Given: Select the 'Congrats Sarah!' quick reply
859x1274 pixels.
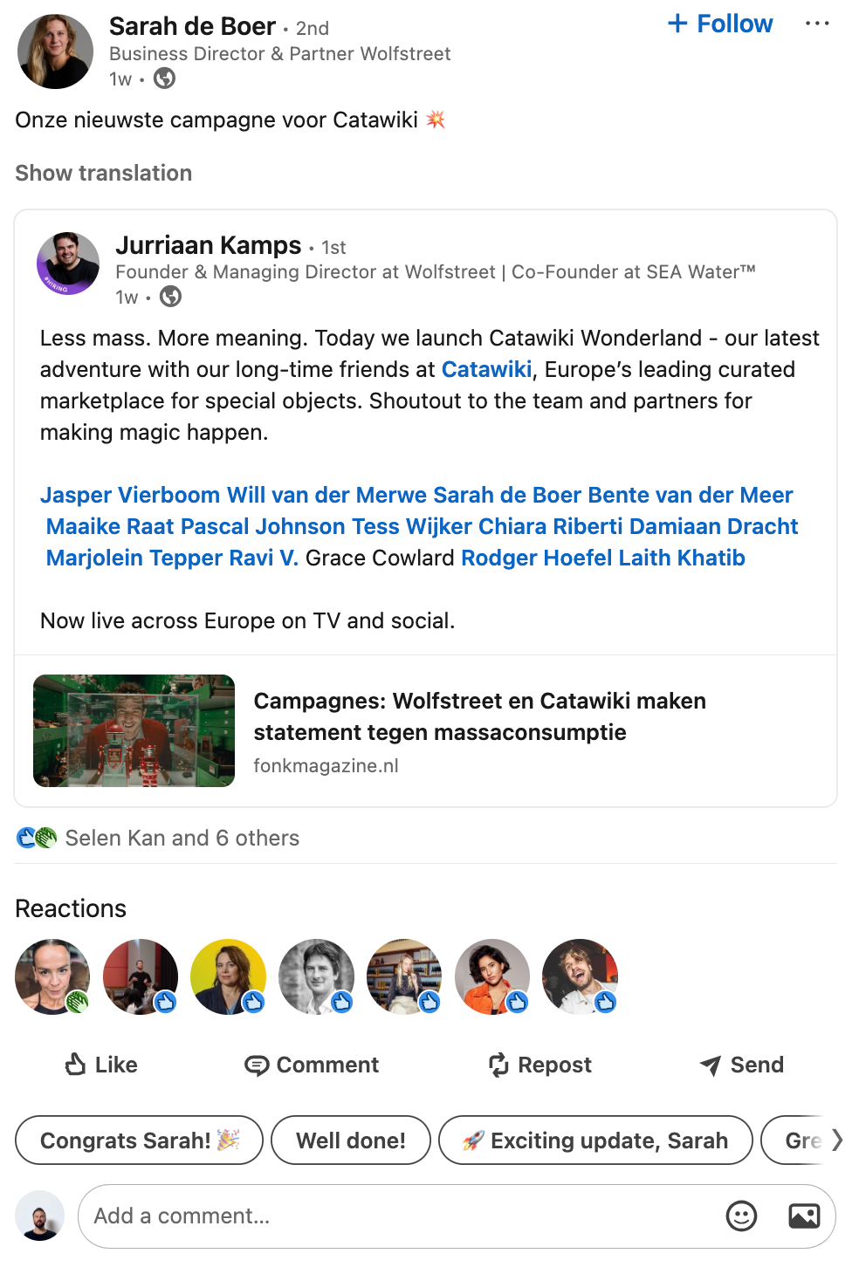Looking at the screenshot, I should click(x=139, y=1140).
